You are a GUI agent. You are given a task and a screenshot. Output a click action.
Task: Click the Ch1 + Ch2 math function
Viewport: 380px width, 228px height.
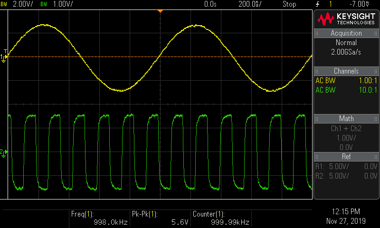point(346,128)
